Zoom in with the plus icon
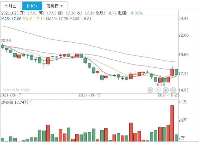The width and height of the screenshot is (200, 143). (166, 90)
